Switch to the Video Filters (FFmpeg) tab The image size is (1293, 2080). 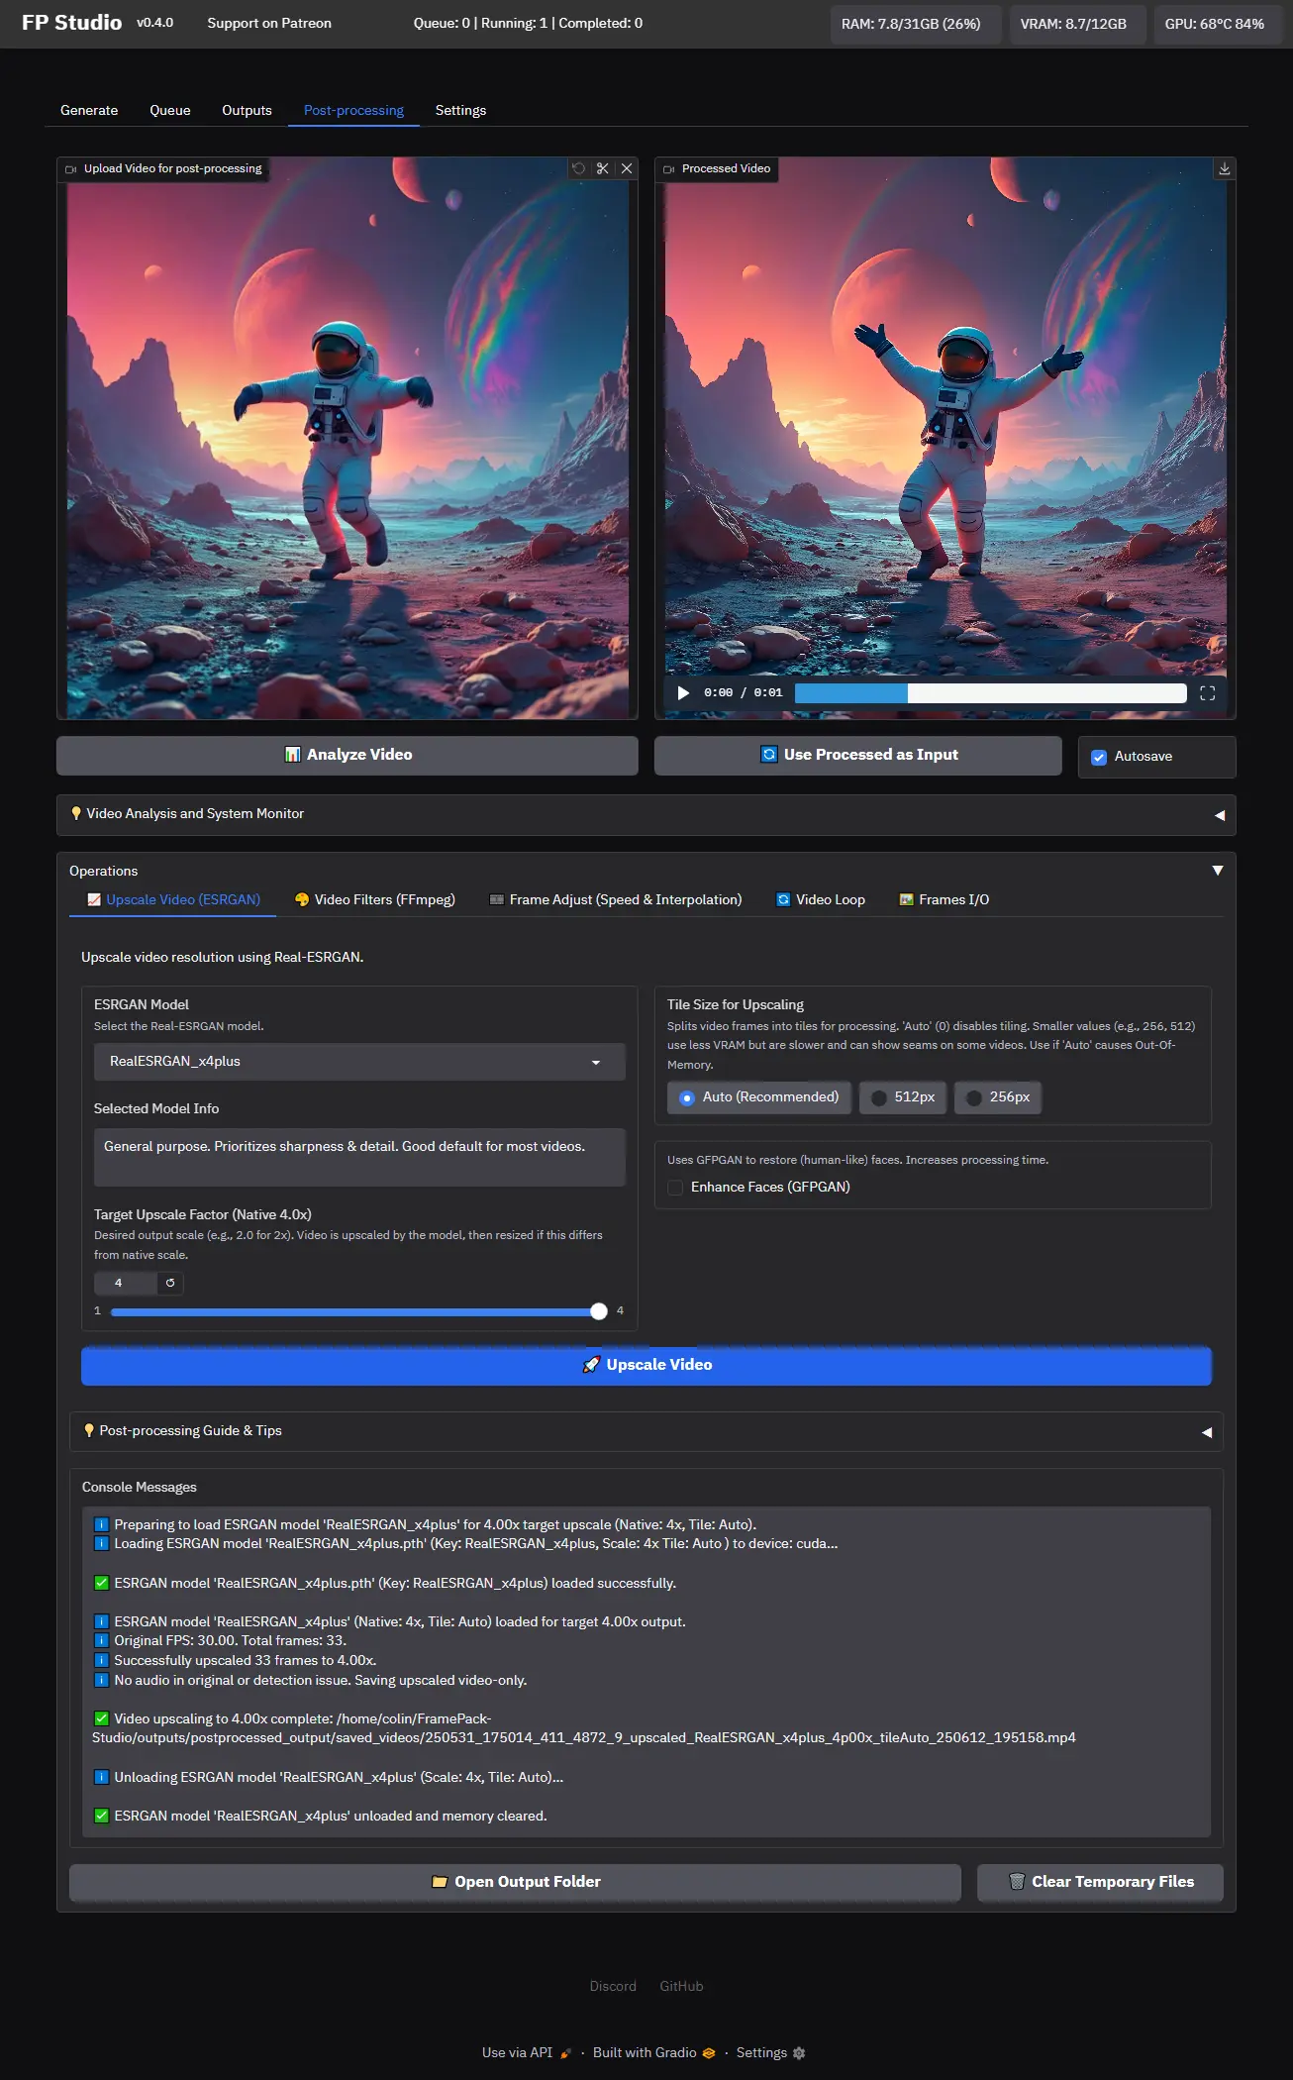[x=375, y=899]
